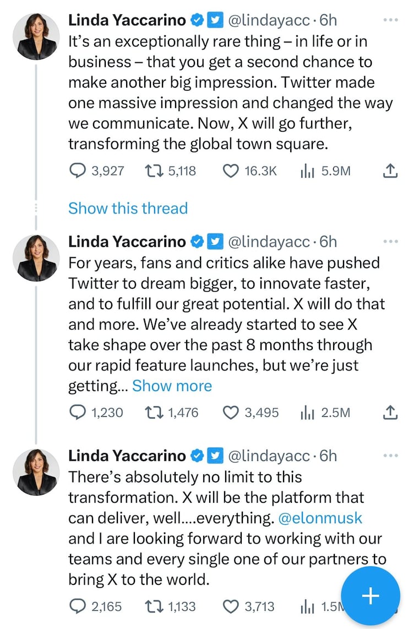Like the tweet with 16.3K likes
This screenshot has height=629, width=413.
coord(230,171)
